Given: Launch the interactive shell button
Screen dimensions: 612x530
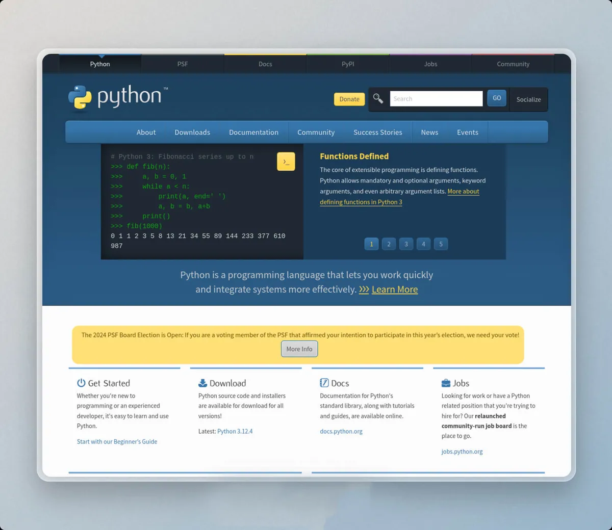Looking at the screenshot, I should coord(286,162).
